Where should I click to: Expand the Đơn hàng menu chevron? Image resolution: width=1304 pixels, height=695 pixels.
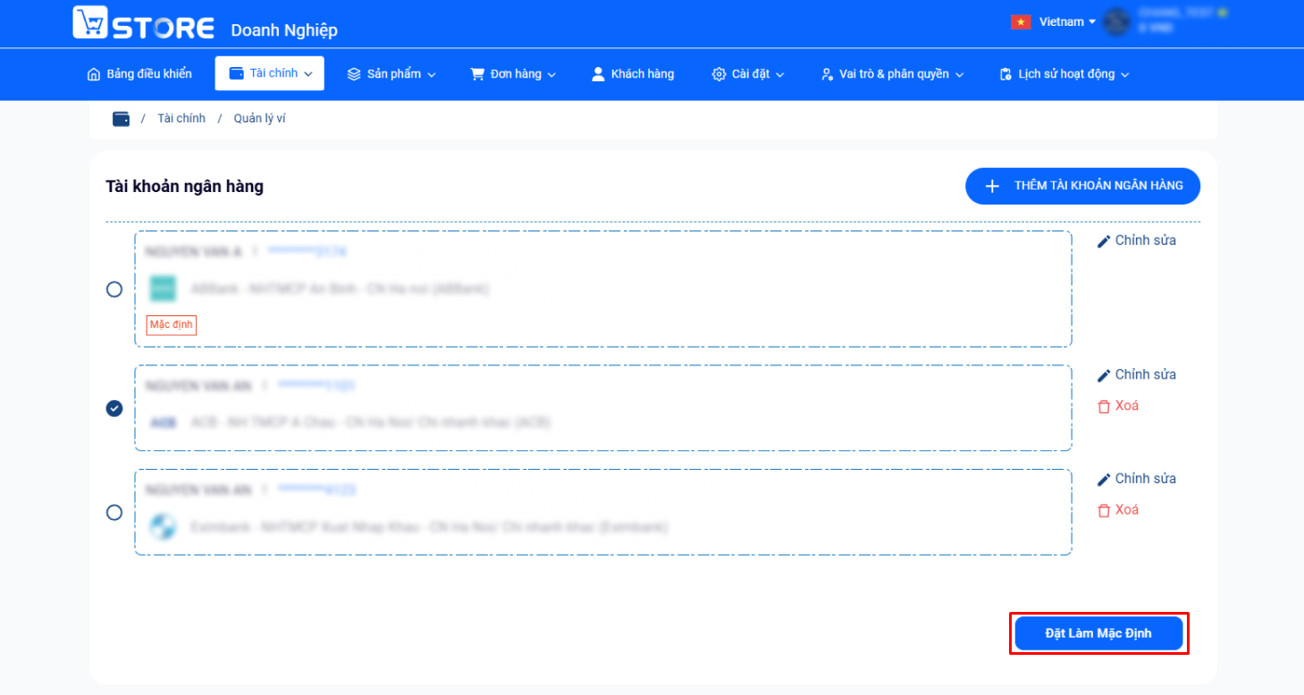[551, 75]
